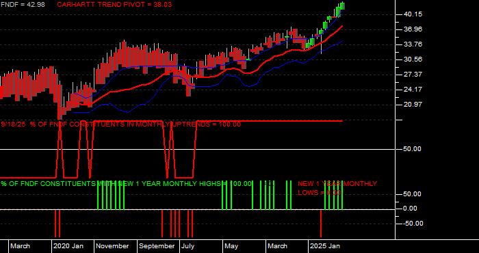
Task: Select the September time axis marker
Action: coord(157,246)
